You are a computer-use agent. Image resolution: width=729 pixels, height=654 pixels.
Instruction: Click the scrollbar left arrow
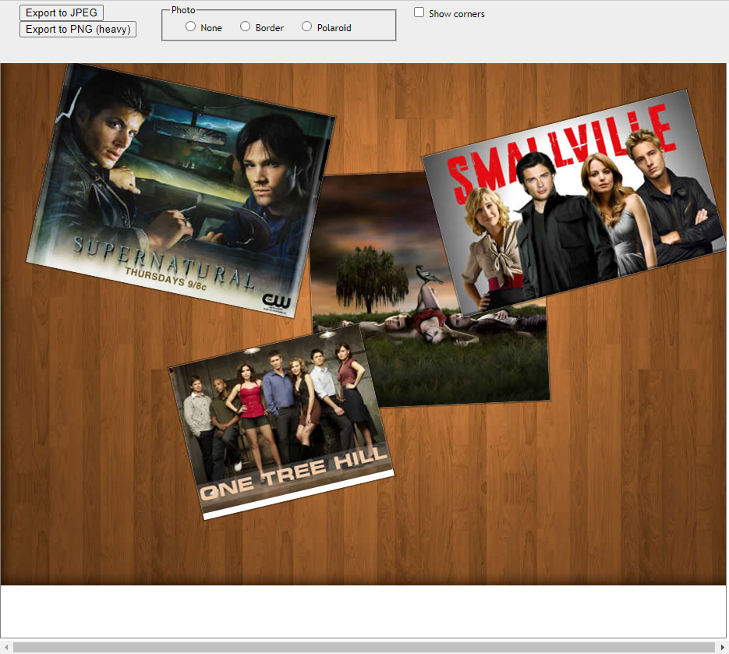coord(6,647)
